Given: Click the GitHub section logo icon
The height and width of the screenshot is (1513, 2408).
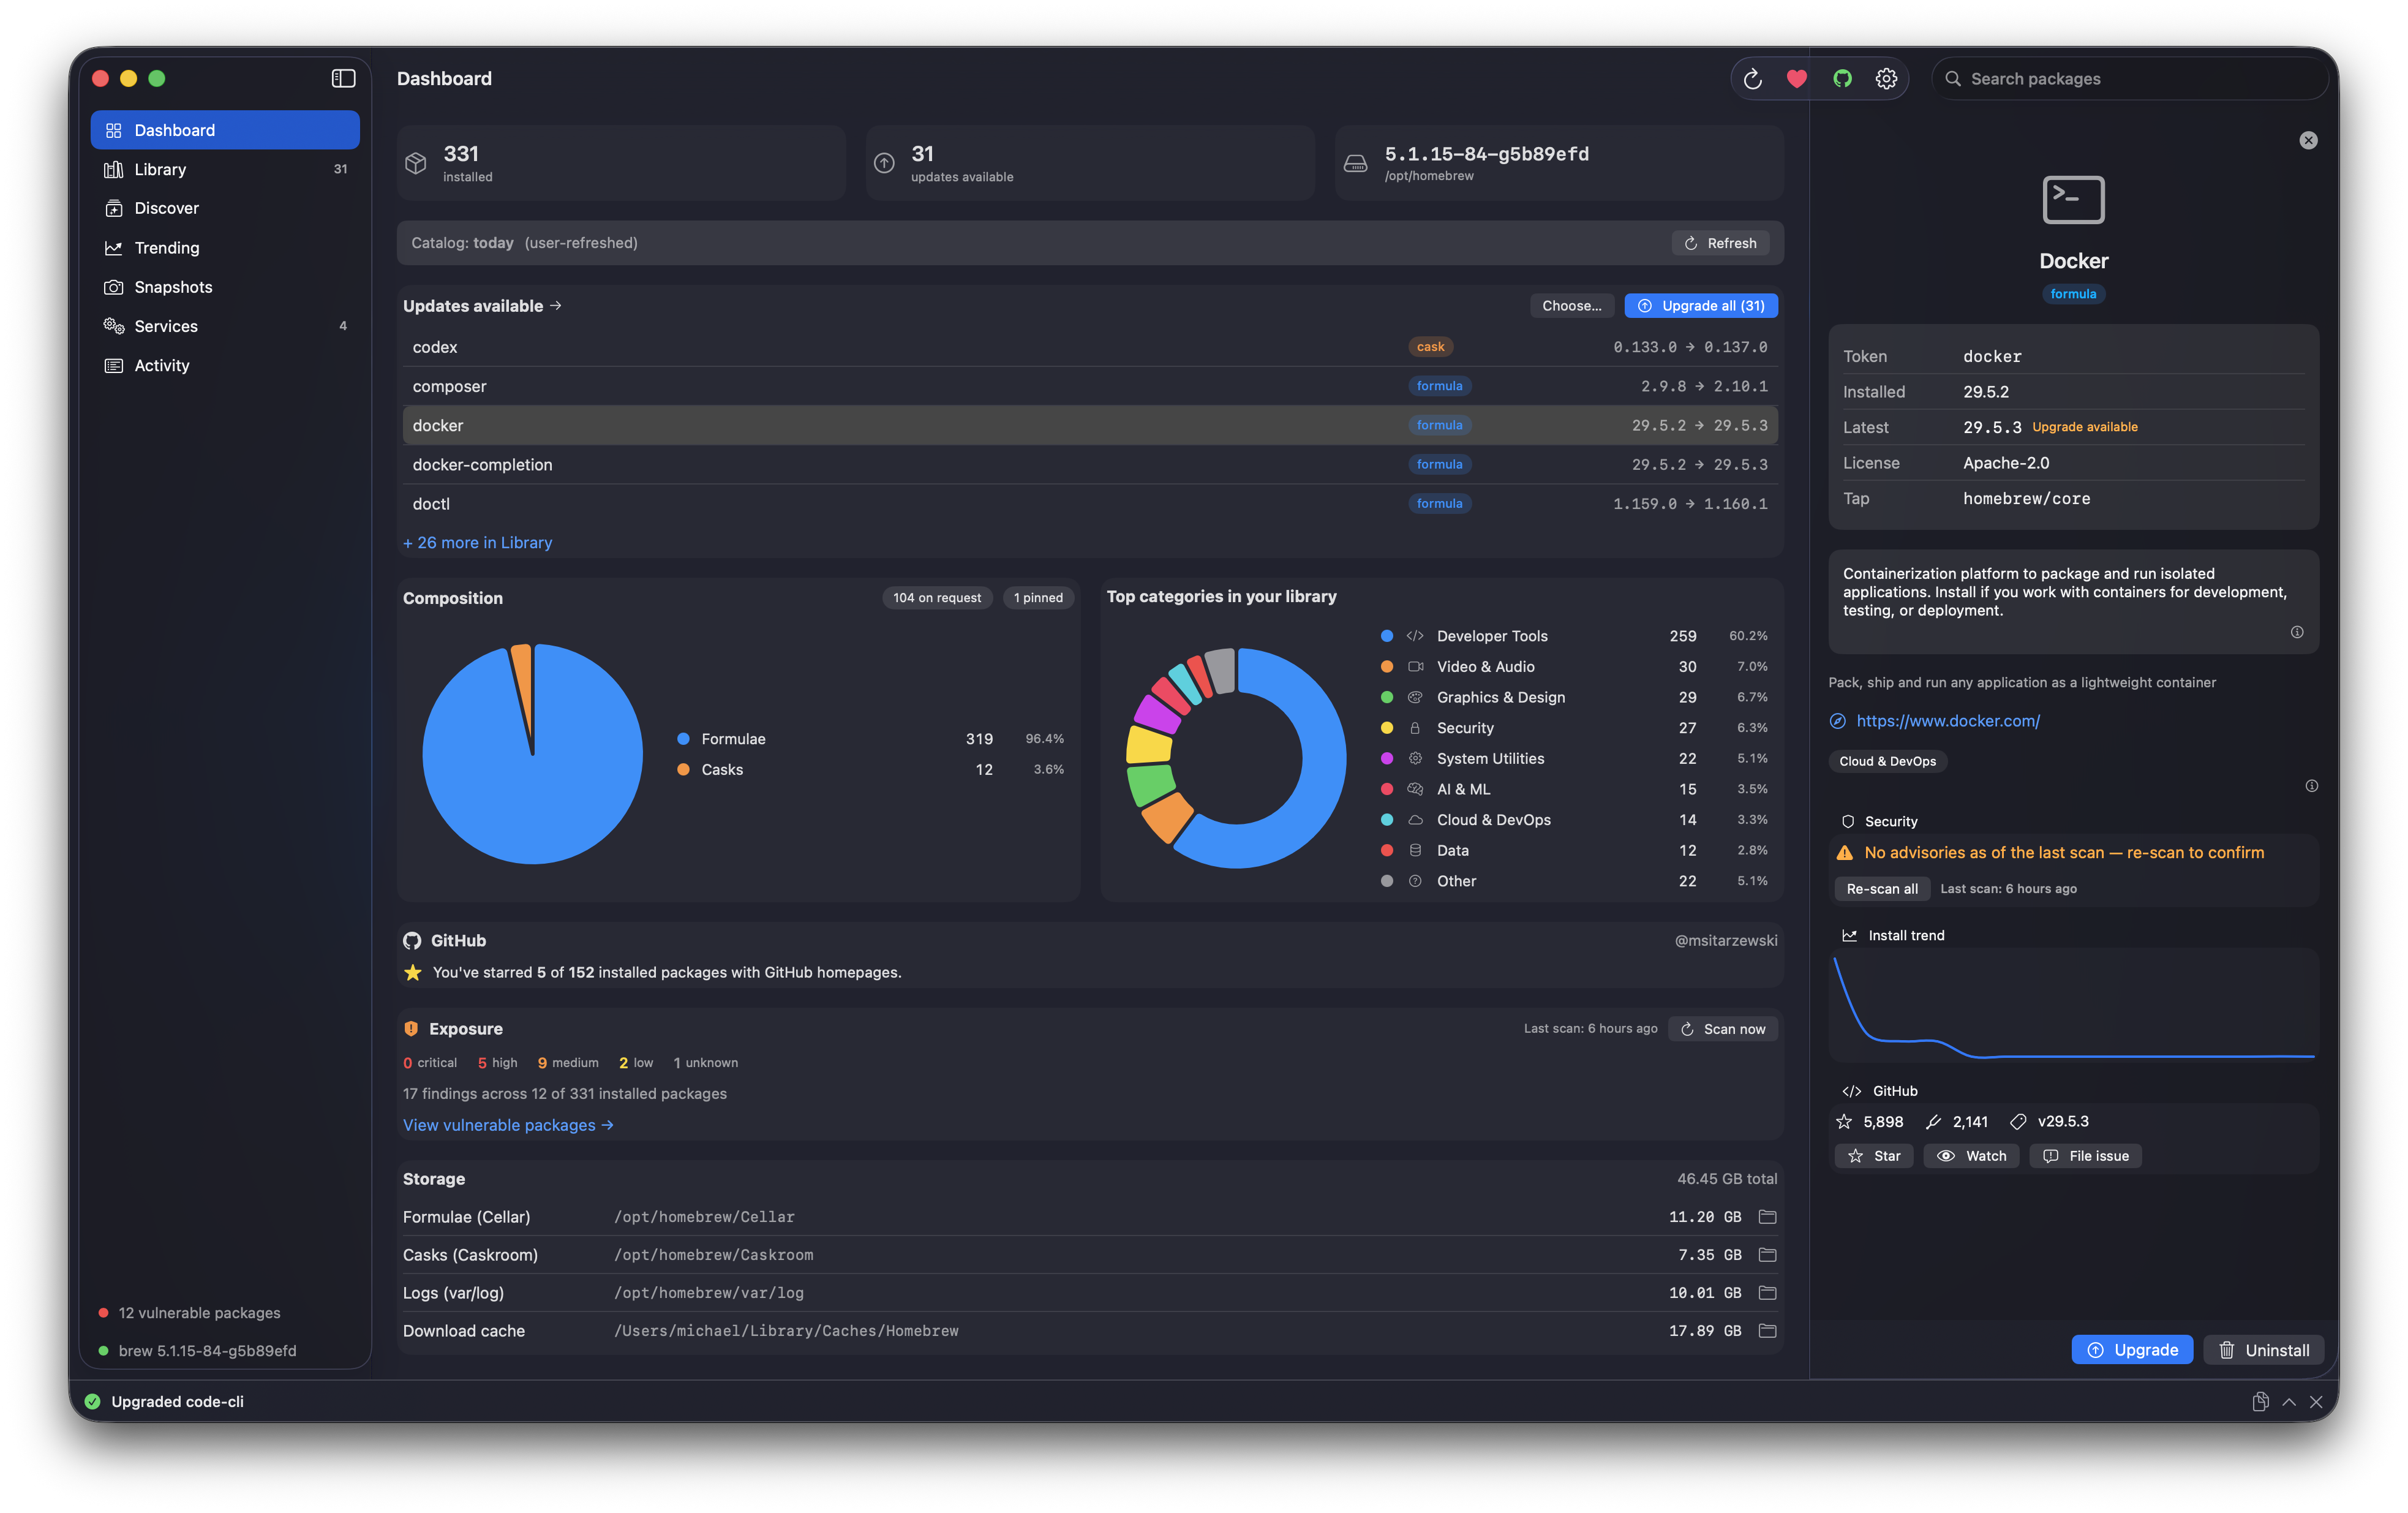Looking at the screenshot, I should (x=412, y=941).
